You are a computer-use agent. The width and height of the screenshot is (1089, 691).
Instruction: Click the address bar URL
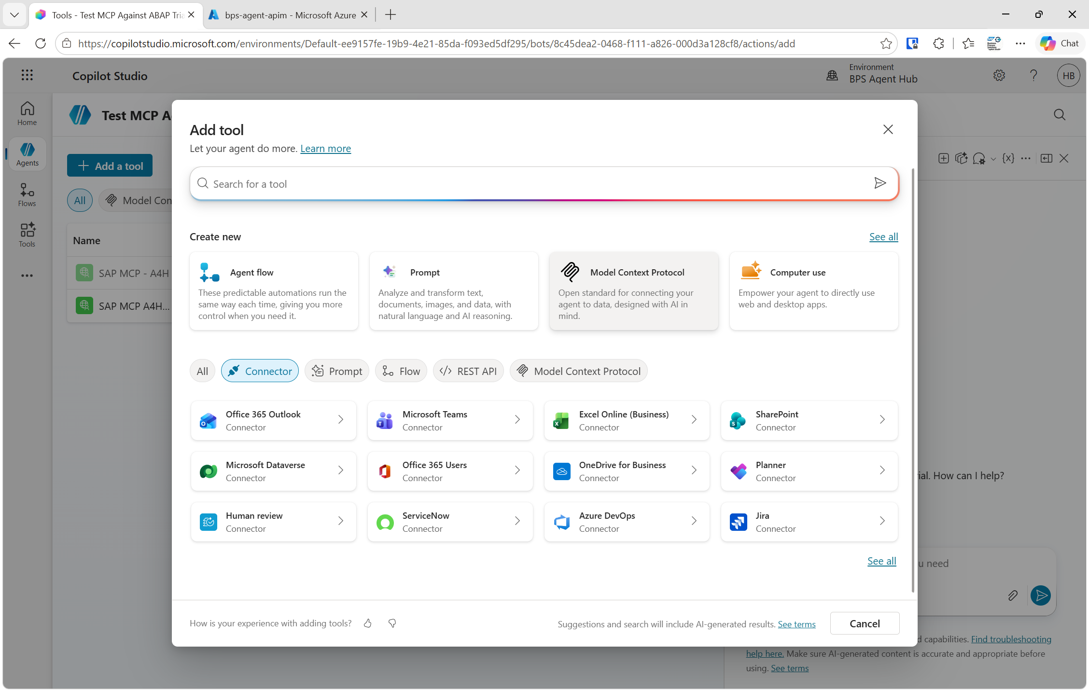[x=436, y=43]
